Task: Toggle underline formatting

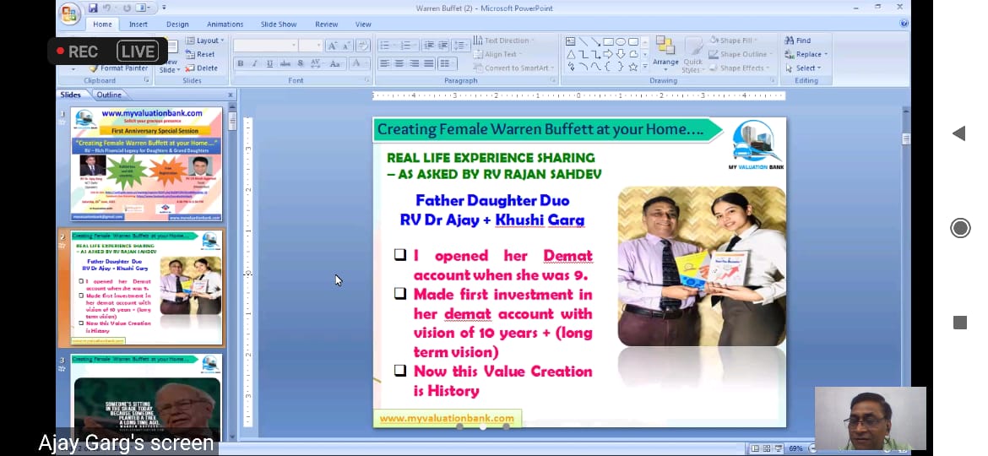Action: coord(269,63)
